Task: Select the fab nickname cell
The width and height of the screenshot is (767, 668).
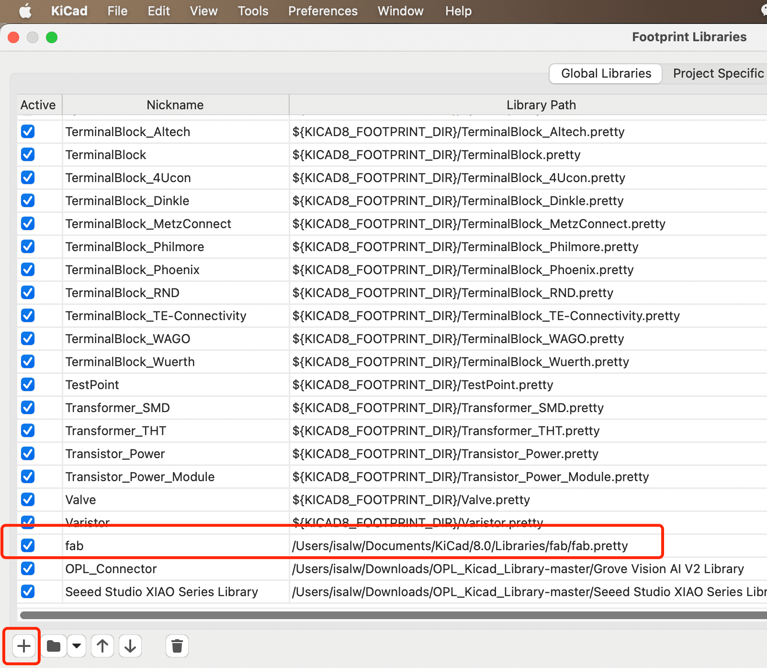Action: 175,545
